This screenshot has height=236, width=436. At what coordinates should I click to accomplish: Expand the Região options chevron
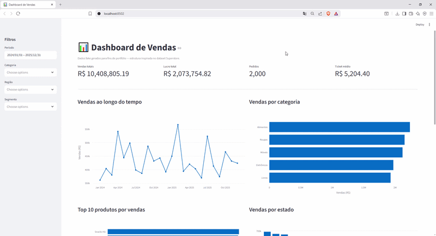(x=52, y=89)
